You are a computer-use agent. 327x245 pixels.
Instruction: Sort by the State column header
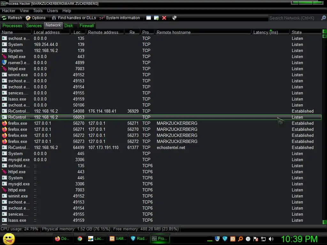click(x=306, y=32)
